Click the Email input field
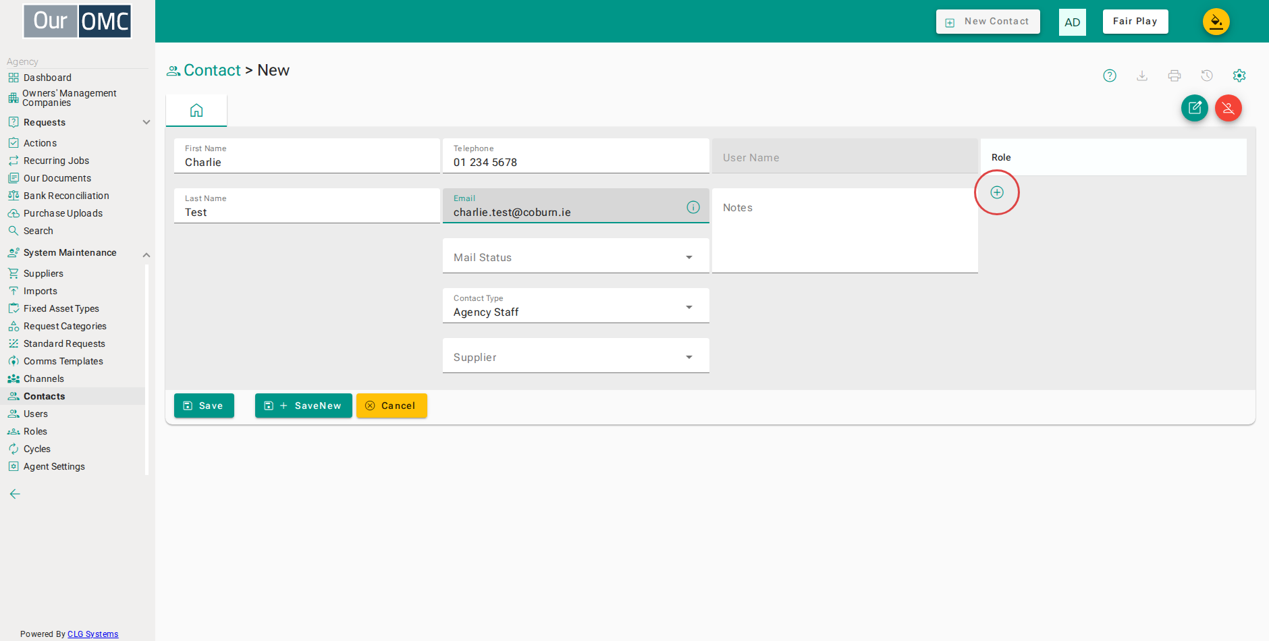This screenshot has height=641, width=1269. [x=576, y=206]
